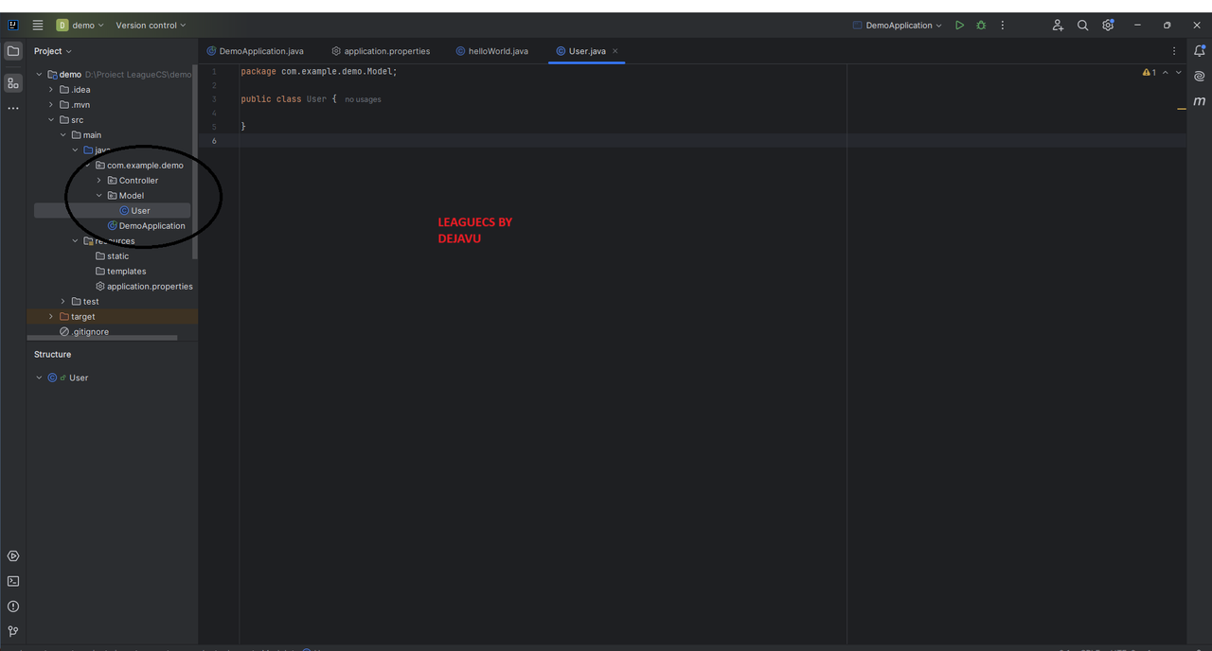The height and width of the screenshot is (651, 1212).
Task: Open the AI Assistant spiral icon
Action: (1200, 76)
